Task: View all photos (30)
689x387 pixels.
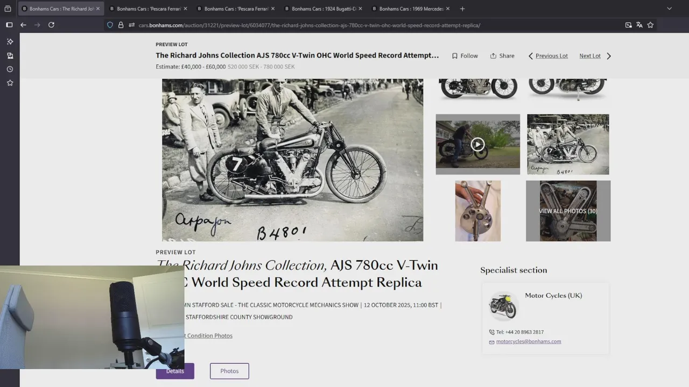Action: (568, 211)
